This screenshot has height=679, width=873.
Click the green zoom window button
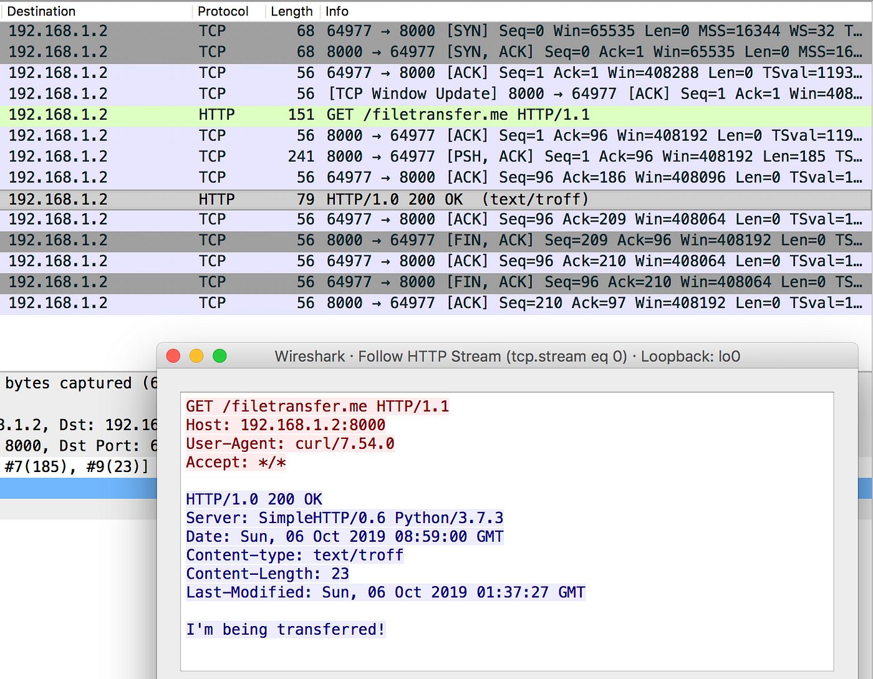click(x=219, y=356)
